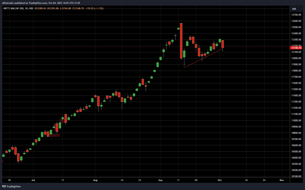Click the 11000.00 price axis label
Viewport: 305px width, 190px height.
(x=296, y=120)
